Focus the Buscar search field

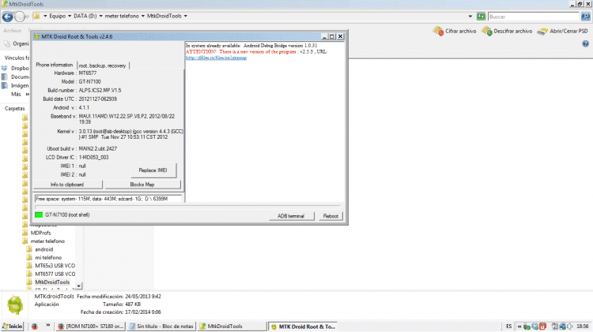534,17
